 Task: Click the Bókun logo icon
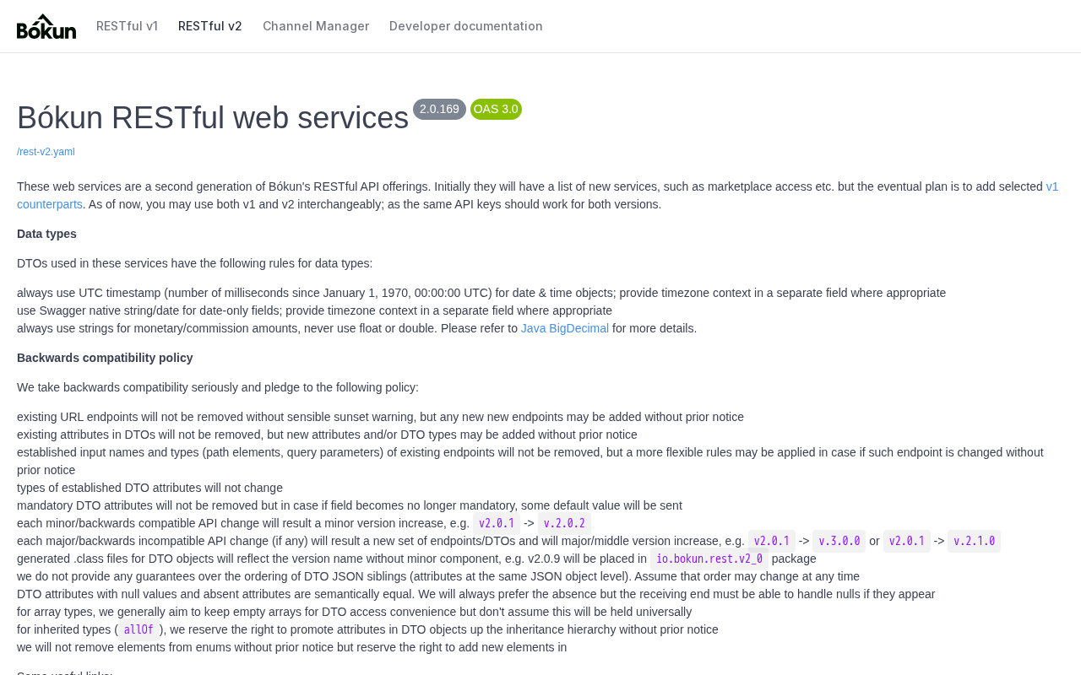[46, 26]
